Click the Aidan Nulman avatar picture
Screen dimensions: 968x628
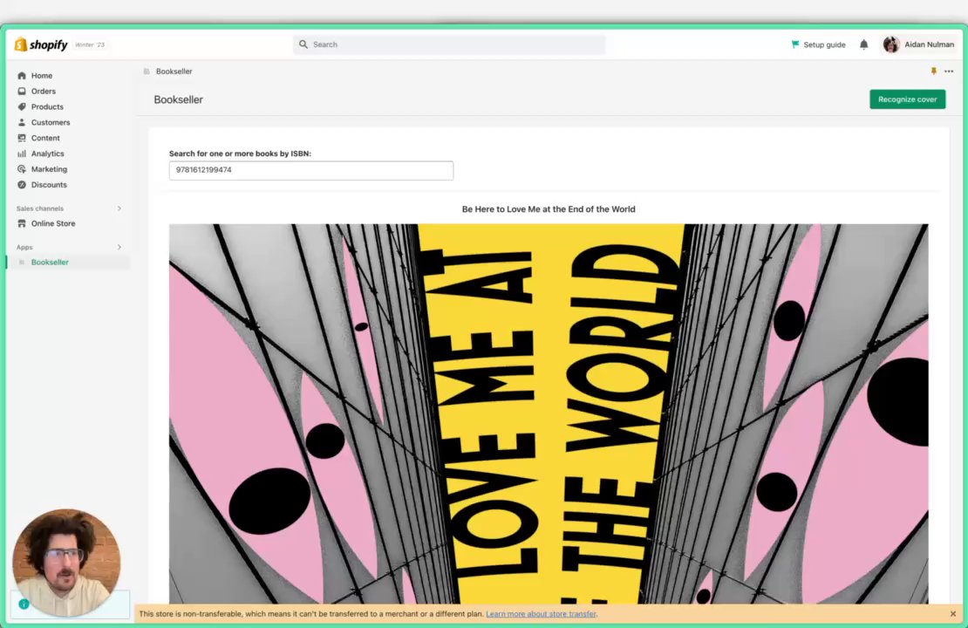pyautogui.click(x=891, y=44)
